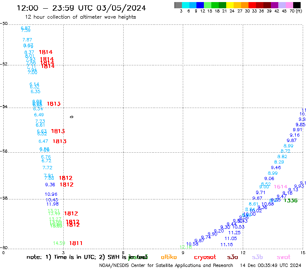Screen dimensions: 306x269
Task: Click the wave height value '9.06'
Action: [269, 178]
